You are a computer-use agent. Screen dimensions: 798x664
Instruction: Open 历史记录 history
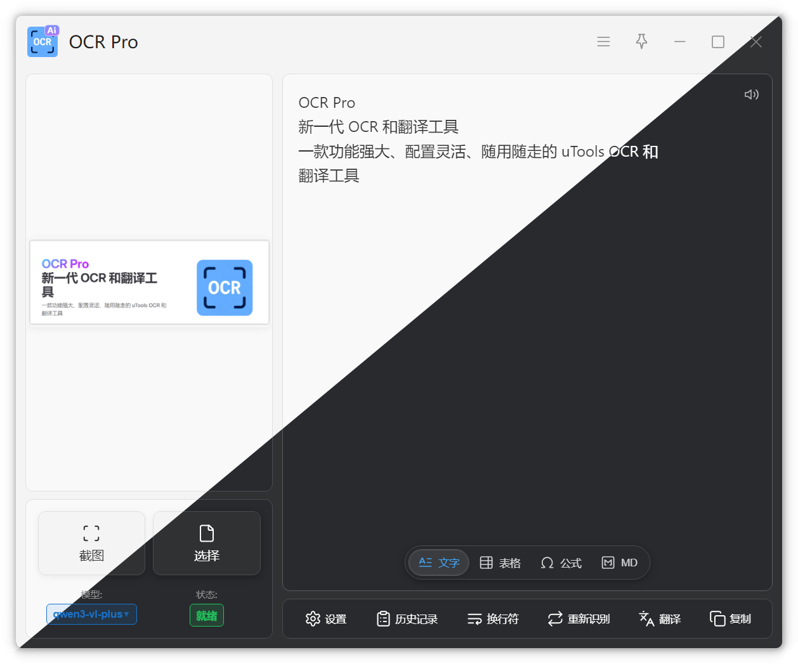pyautogui.click(x=407, y=619)
